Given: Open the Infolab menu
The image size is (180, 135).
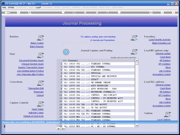Looking at the screenshot, I should [11, 7].
